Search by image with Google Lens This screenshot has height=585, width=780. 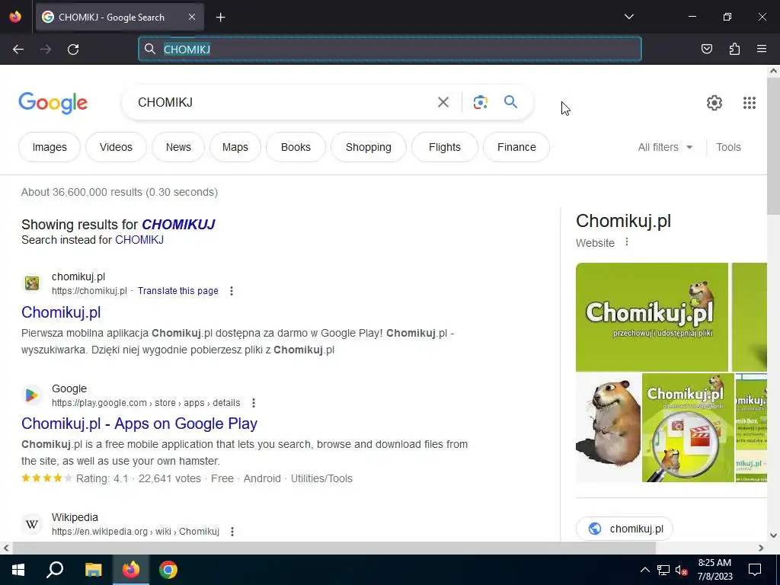click(480, 102)
